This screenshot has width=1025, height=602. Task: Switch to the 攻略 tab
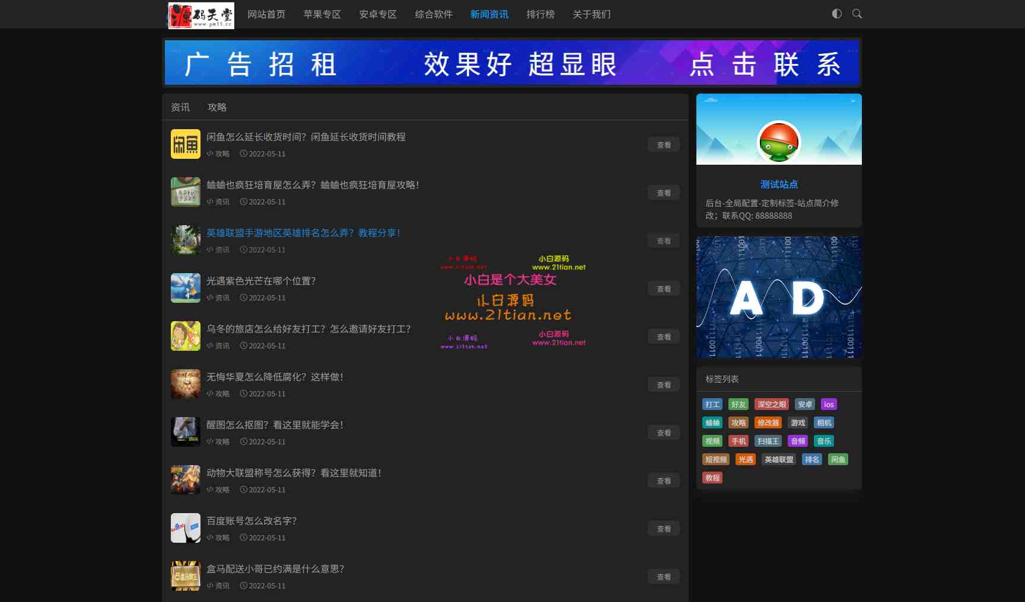pyautogui.click(x=218, y=107)
